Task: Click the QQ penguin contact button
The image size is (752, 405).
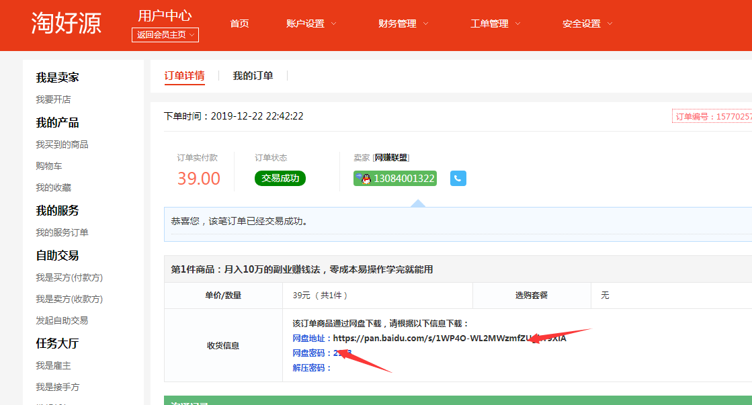Action: coord(395,179)
